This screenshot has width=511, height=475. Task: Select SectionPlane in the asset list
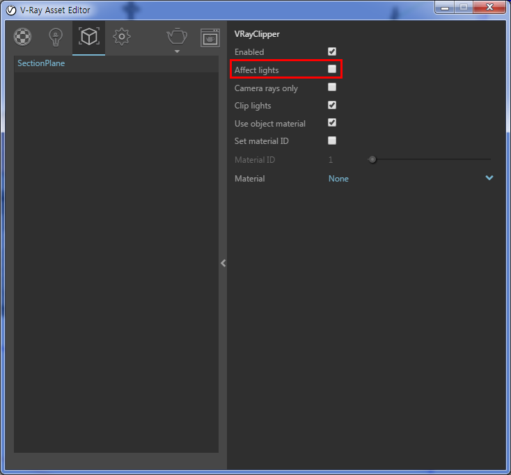click(x=41, y=63)
